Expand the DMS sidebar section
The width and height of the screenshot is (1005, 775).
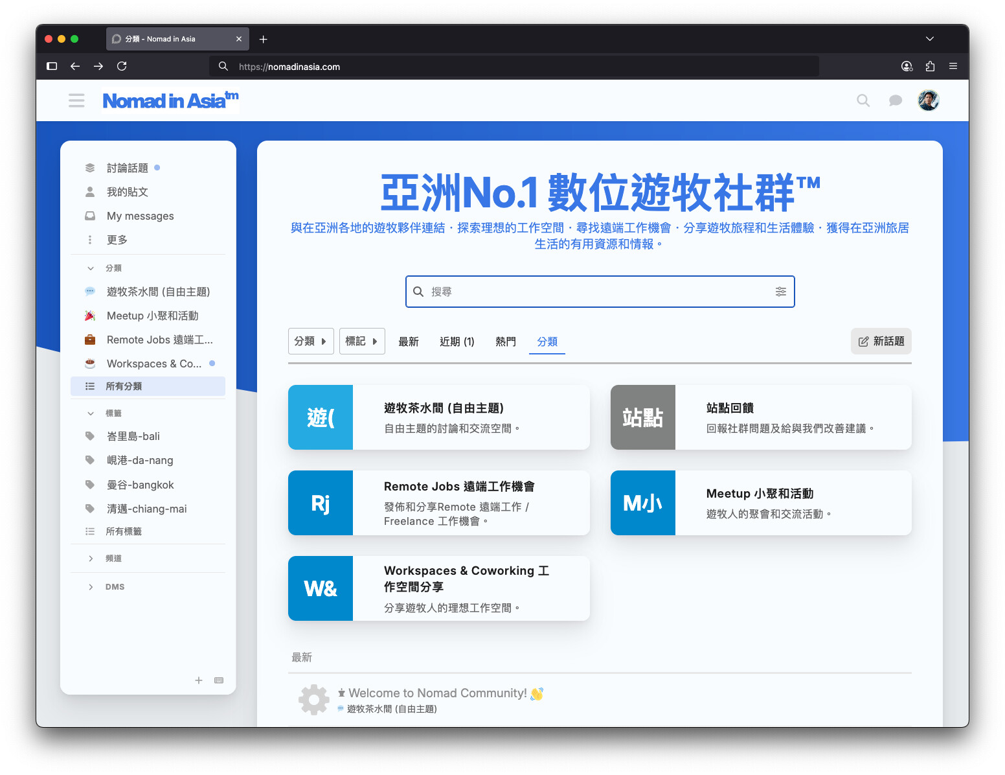91,587
